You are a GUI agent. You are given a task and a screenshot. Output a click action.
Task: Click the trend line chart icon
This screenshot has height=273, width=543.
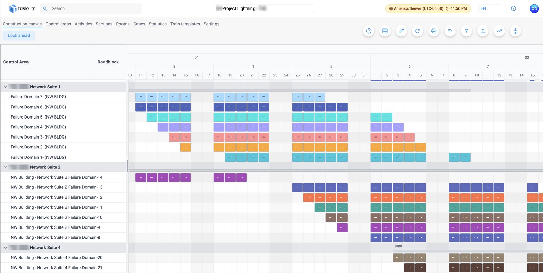click(499, 31)
